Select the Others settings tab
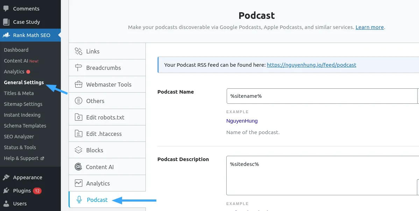The image size is (419, 211). (107, 101)
